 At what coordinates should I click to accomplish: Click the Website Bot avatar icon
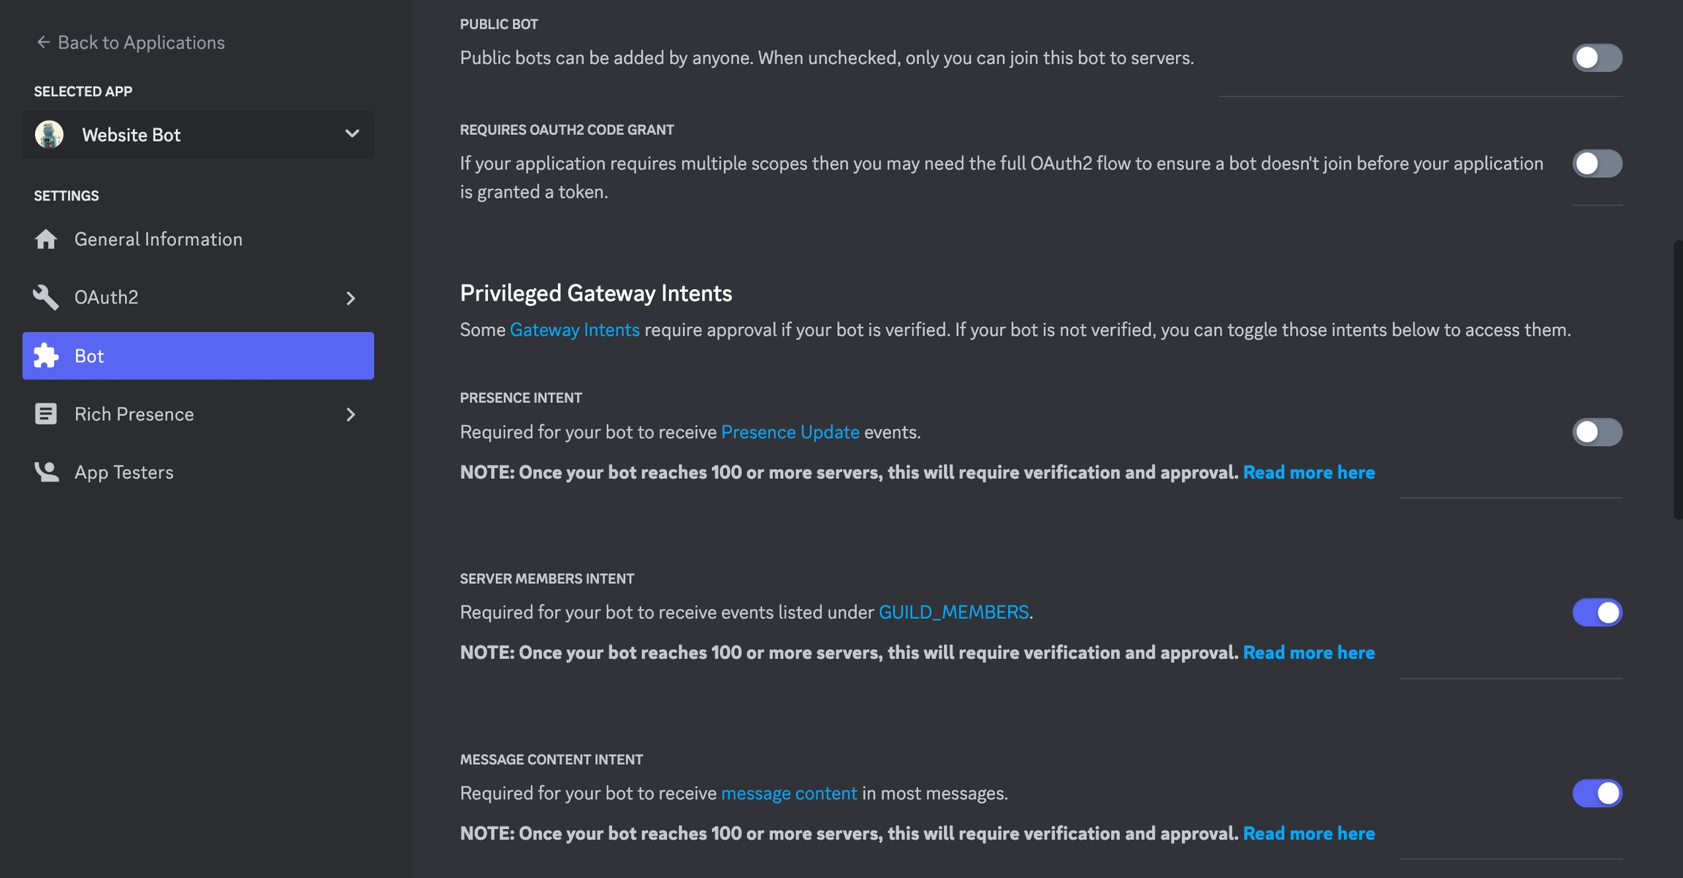point(50,135)
